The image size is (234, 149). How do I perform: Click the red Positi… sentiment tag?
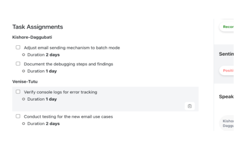(x=227, y=71)
